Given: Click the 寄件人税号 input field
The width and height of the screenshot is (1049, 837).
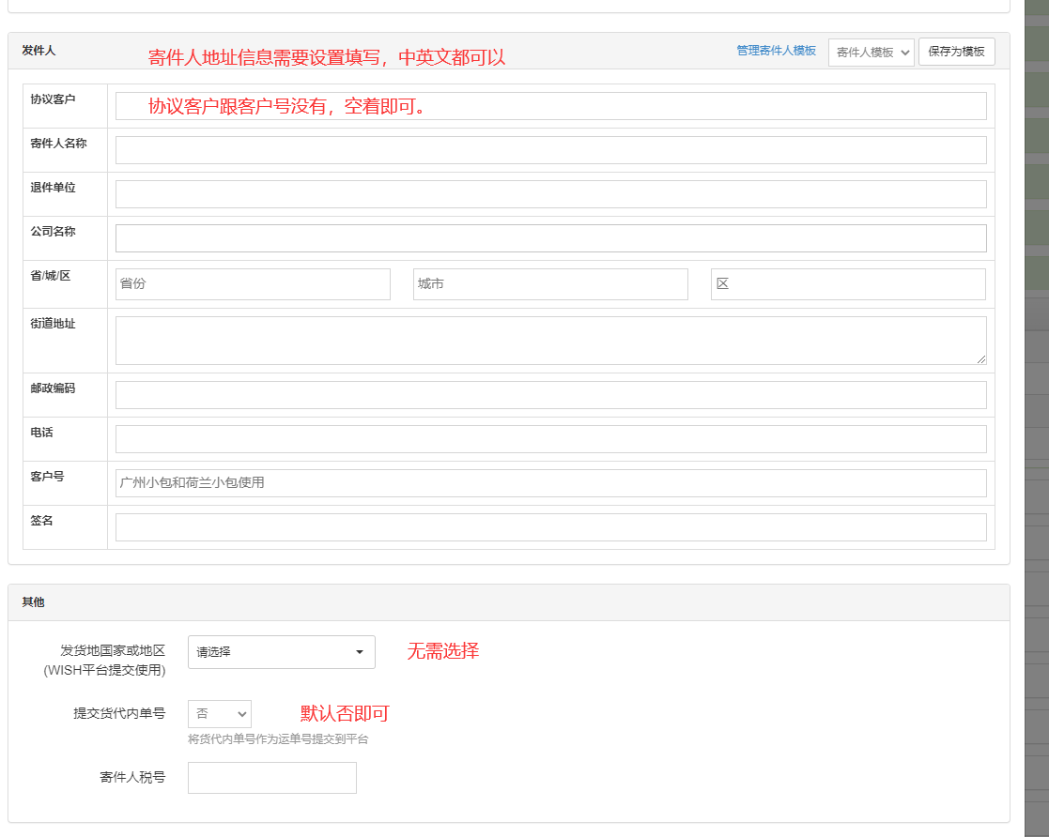Looking at the screenshot, I should 272,778.
